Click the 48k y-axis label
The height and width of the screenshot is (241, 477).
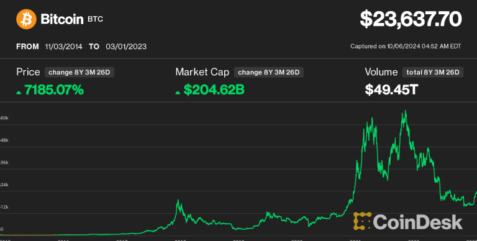coord(4,140)
